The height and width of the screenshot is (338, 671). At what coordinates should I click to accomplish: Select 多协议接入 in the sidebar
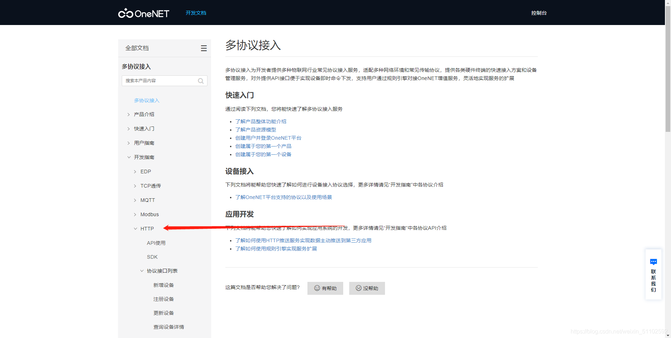[147, 100]
